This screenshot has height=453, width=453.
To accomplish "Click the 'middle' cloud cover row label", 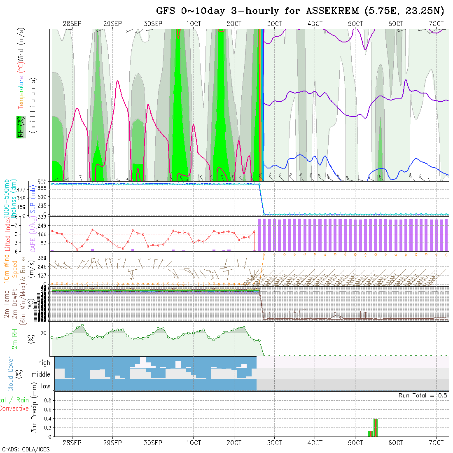I will 41,374.
